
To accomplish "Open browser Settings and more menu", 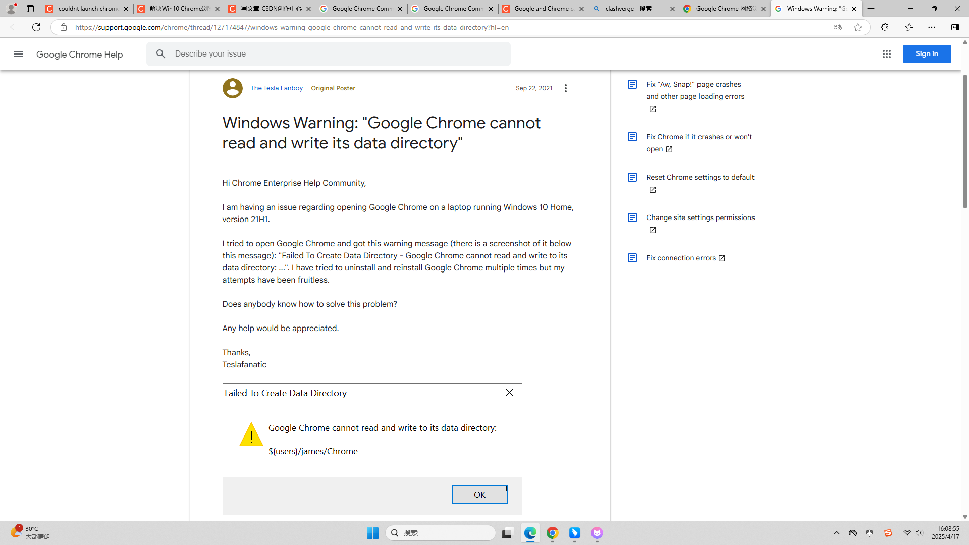I will click(x=932, y=27).
